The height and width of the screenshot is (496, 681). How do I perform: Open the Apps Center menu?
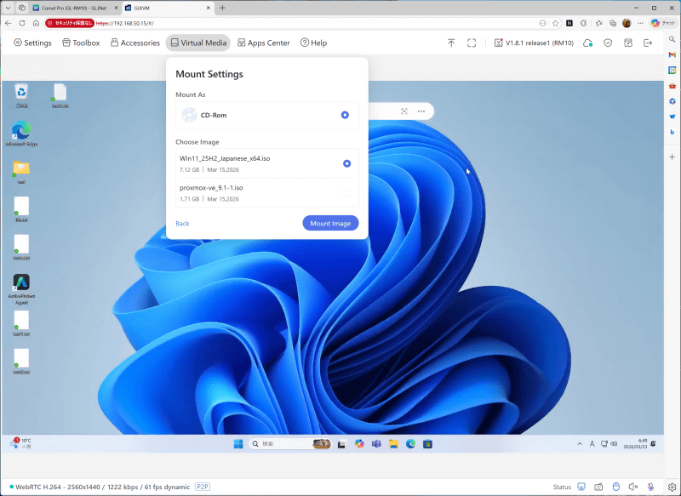click(263, 43)
